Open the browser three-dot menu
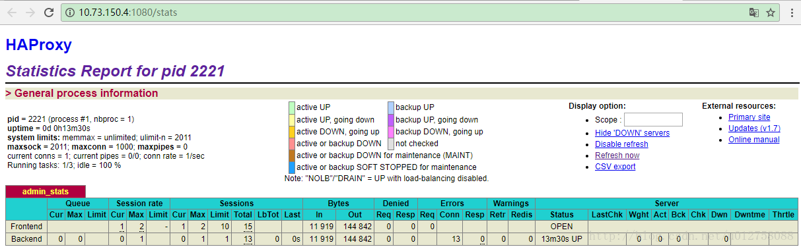The height and width of the screenshot is (249, 801). [x=791, y=13]
